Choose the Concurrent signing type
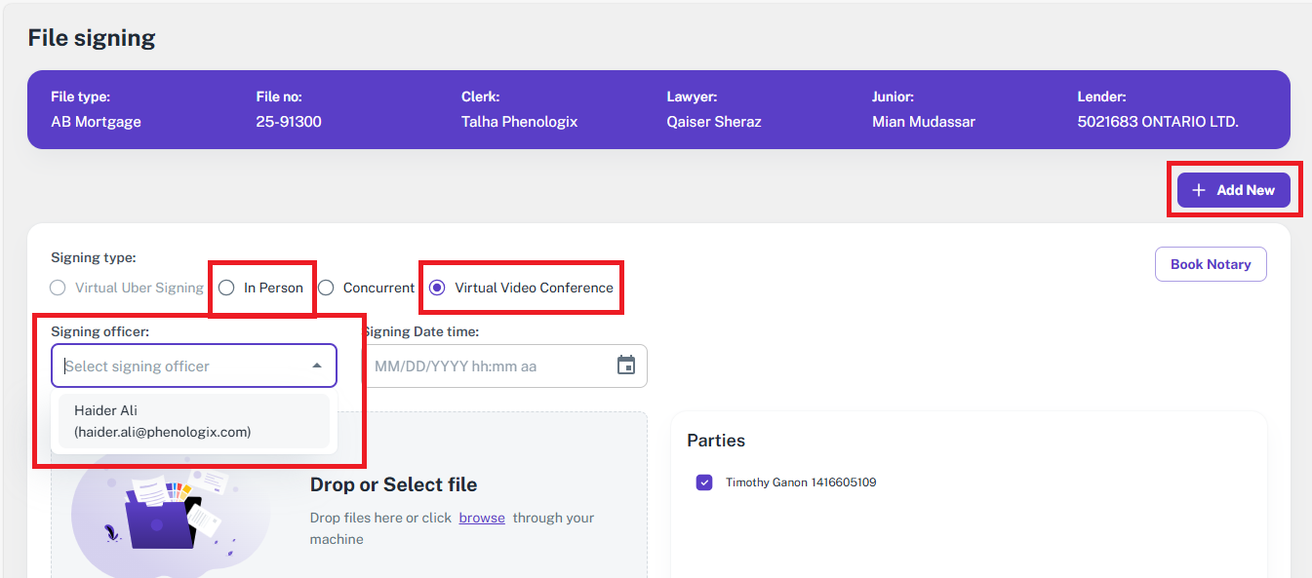Viewport: 1312px width, 578px height. click(327, 288)
